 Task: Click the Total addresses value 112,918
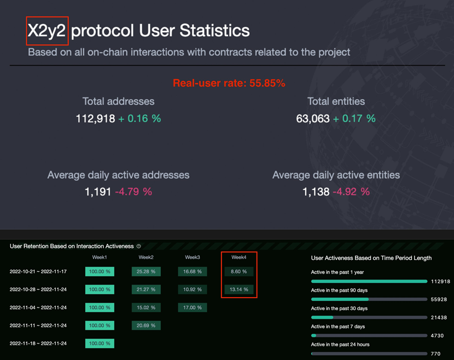96,119
